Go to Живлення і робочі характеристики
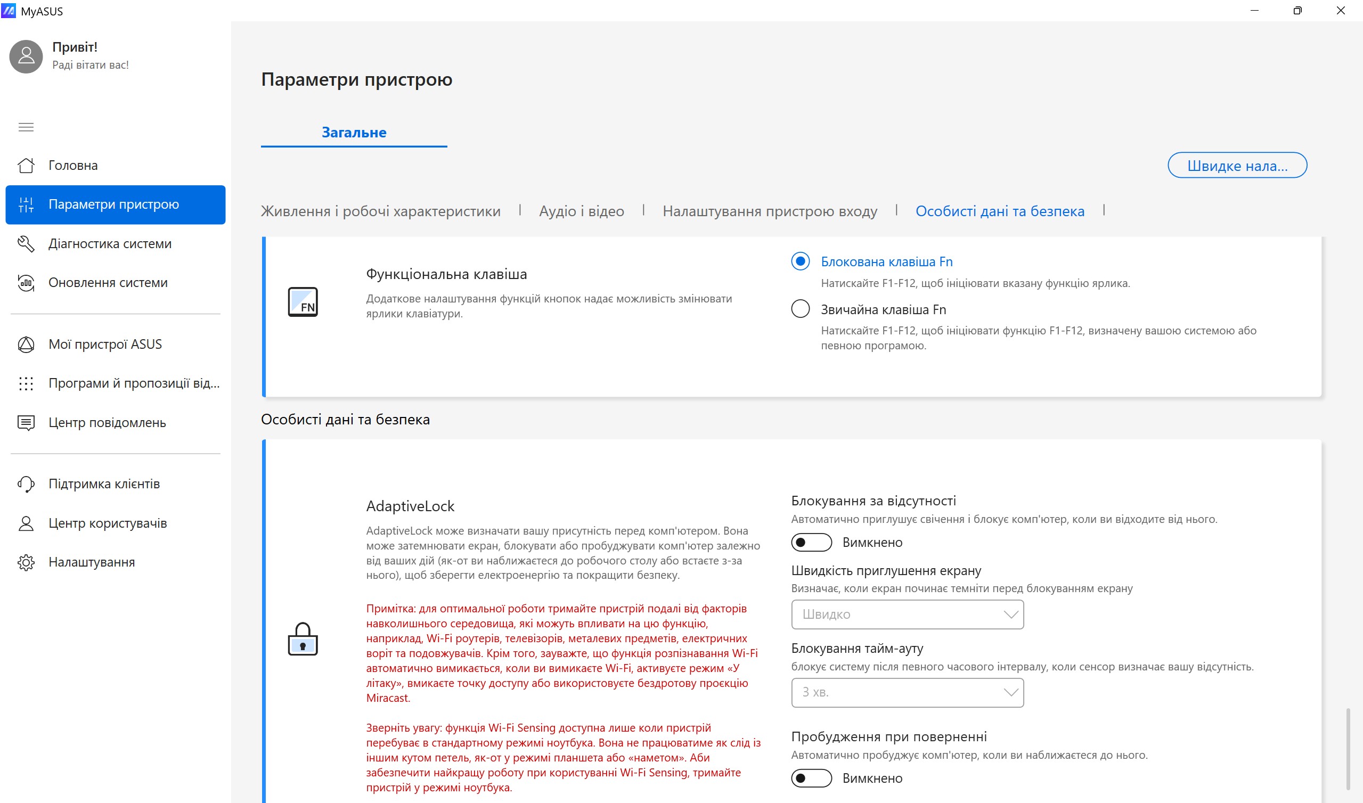 click(x=380, y=211)
